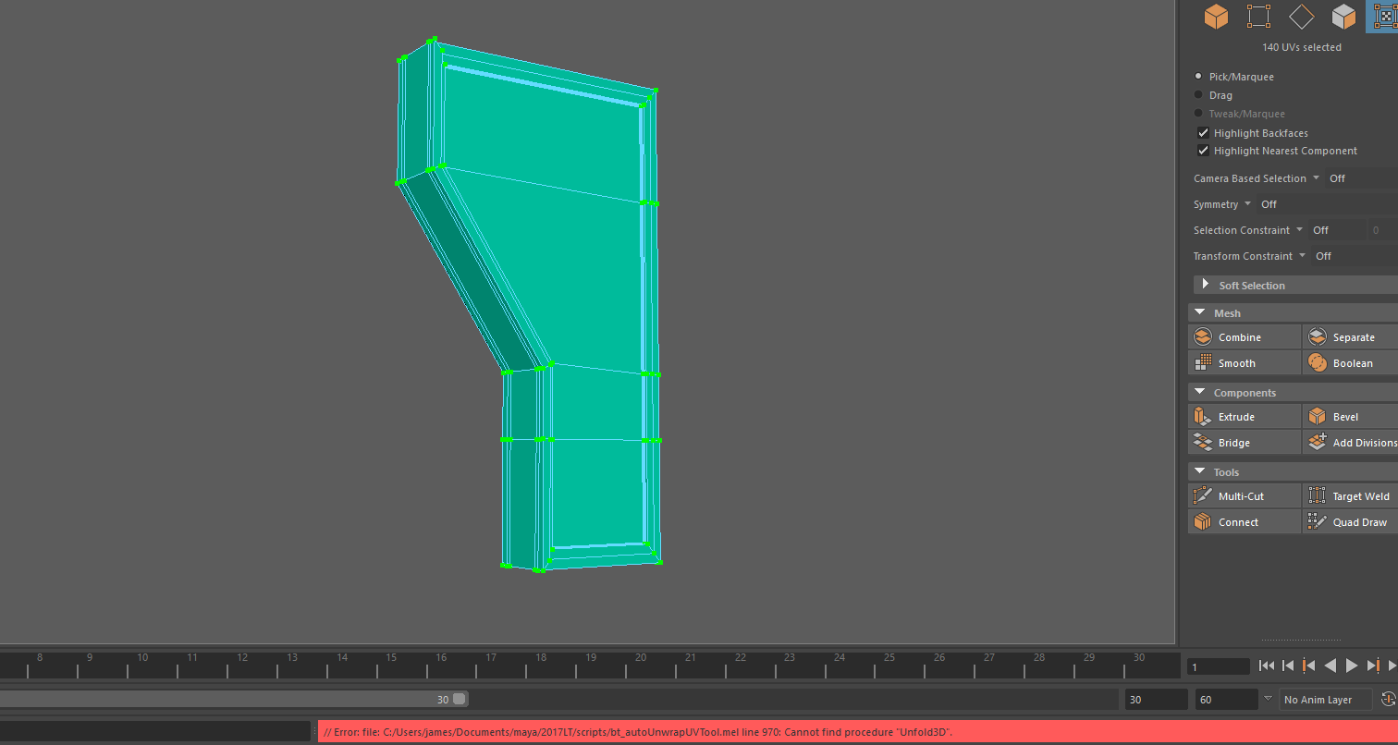Launch the Boolean operation icon

point(1352,362)
